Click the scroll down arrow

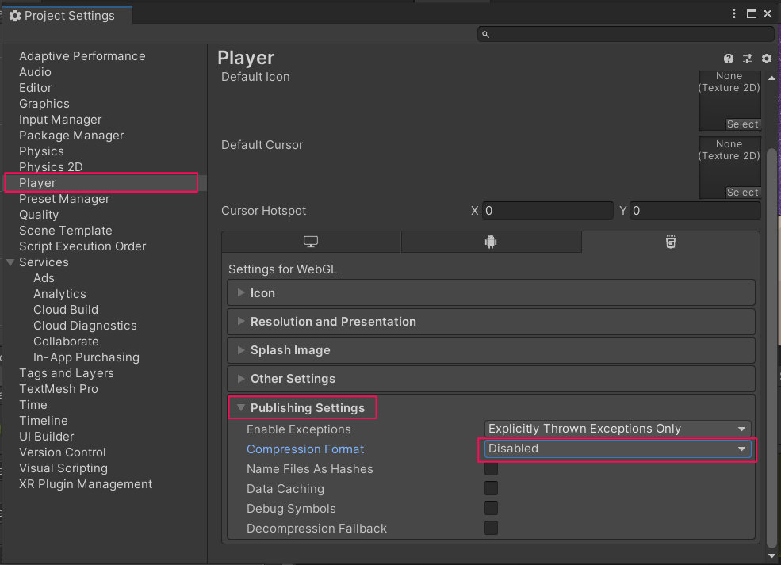coord(771,555)
